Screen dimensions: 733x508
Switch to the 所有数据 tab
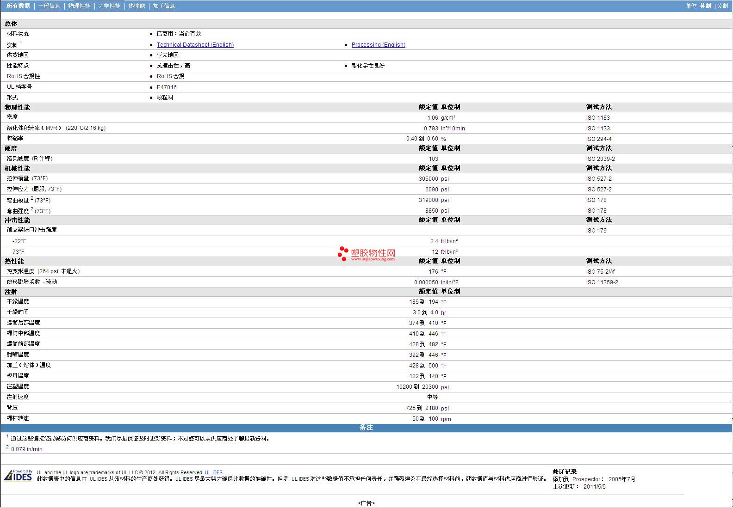tap(18, 6)
